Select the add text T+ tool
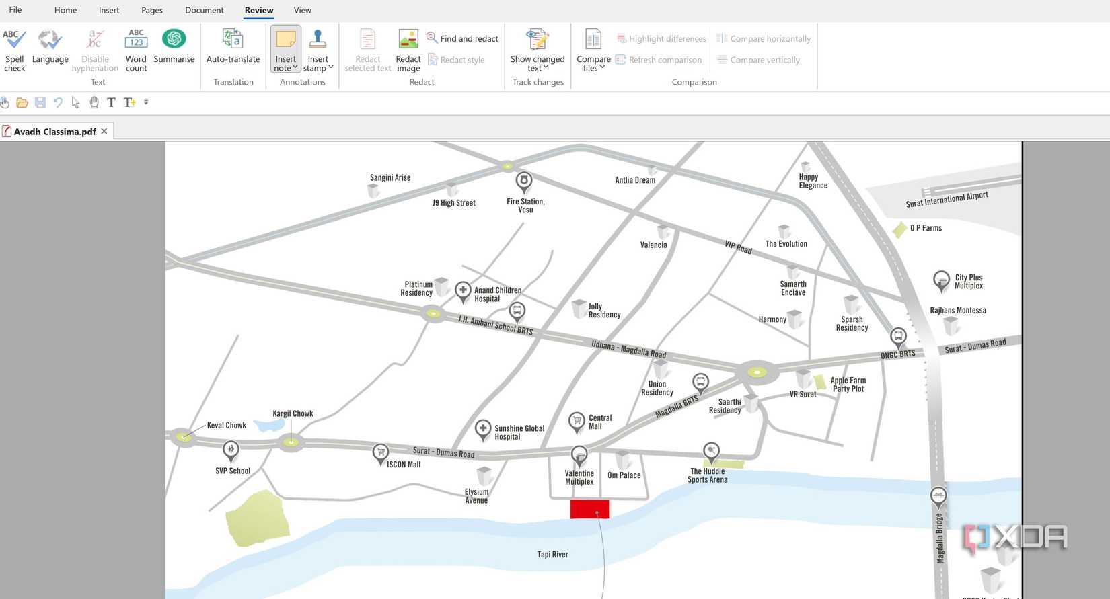This screenshot has width=1110, height=599. tap(129, 102)
